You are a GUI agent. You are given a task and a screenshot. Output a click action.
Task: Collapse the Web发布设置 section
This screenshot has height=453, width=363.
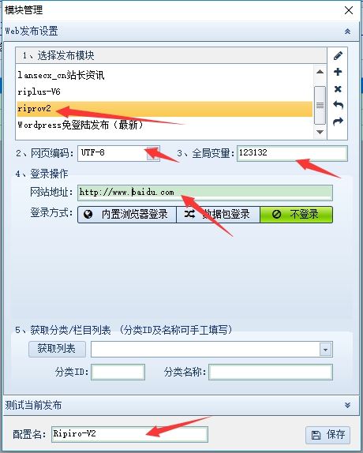coord(347,32)
